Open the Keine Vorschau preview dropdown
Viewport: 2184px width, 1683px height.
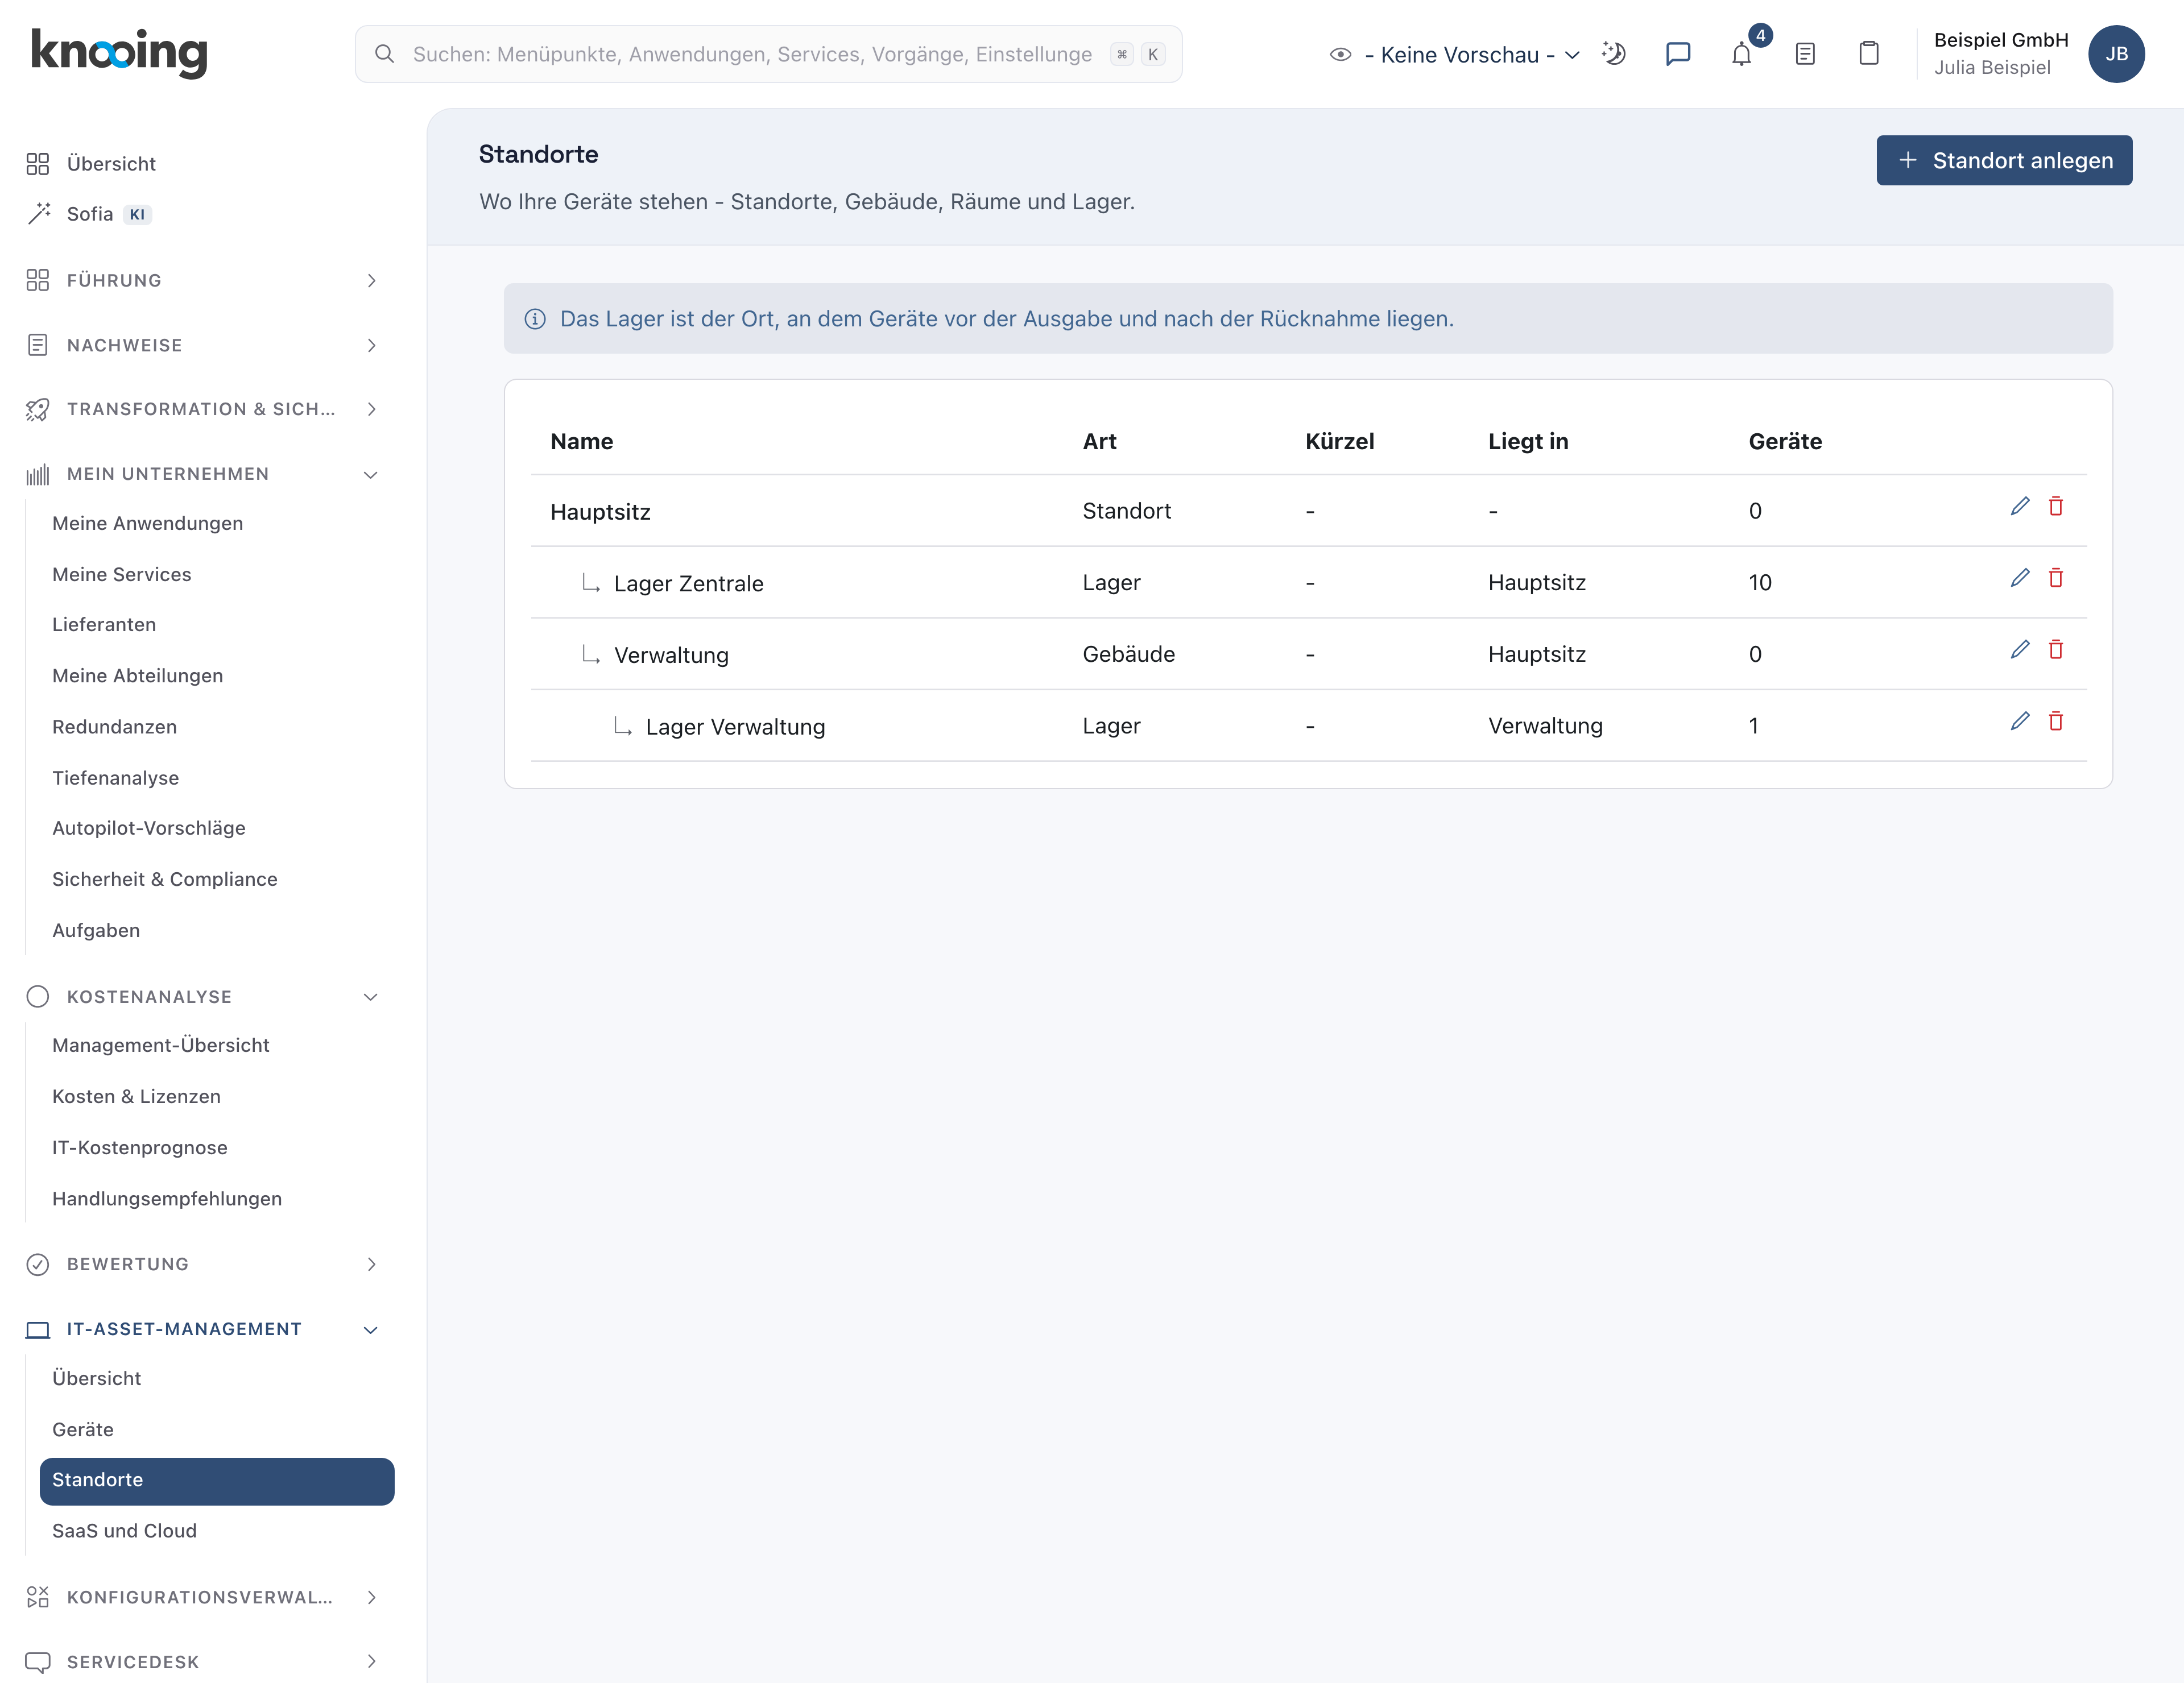pos(1455,55)
